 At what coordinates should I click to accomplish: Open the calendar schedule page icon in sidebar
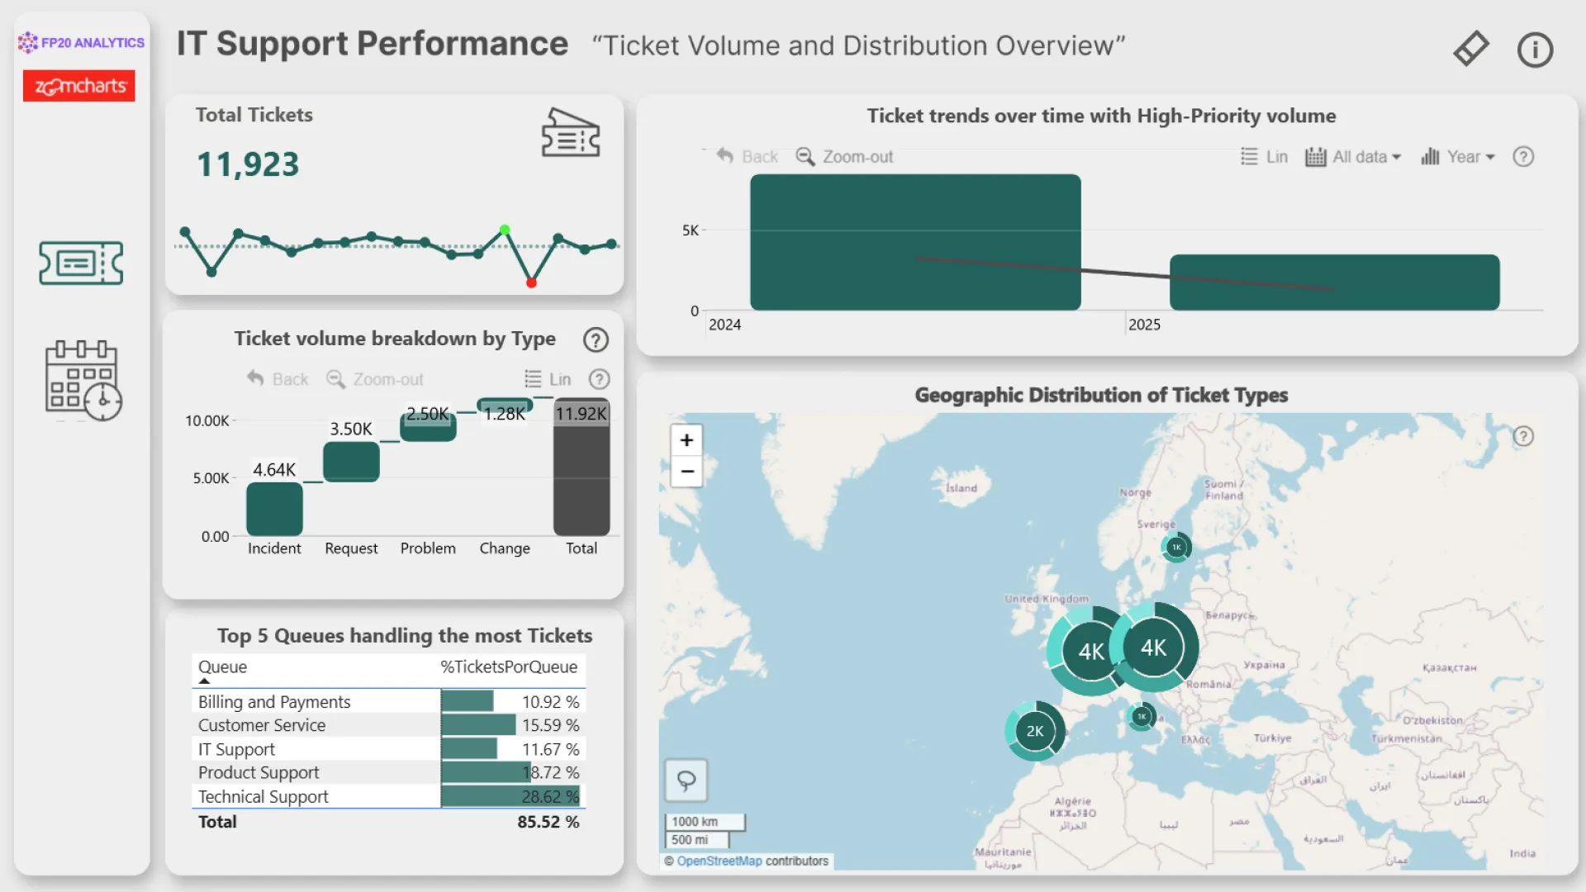(83, 381)
